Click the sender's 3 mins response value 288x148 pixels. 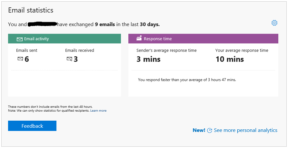point(148,59)
